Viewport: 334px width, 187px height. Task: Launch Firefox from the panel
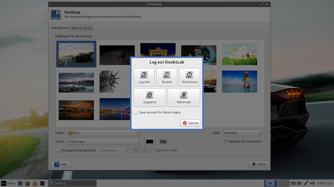pos(27,183)
